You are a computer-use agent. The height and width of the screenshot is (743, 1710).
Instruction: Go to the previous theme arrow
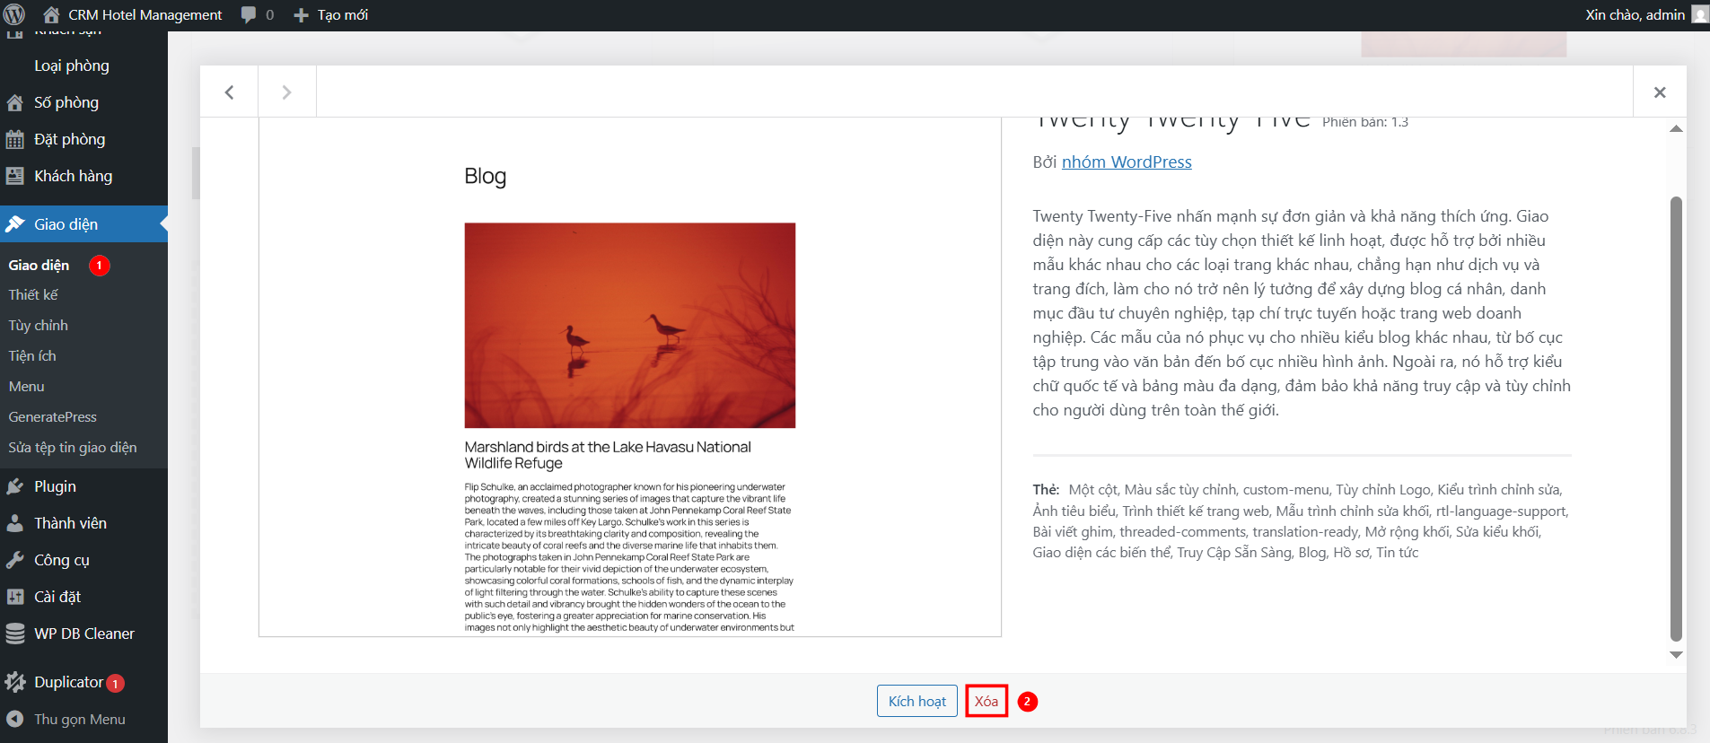[229, 92]
